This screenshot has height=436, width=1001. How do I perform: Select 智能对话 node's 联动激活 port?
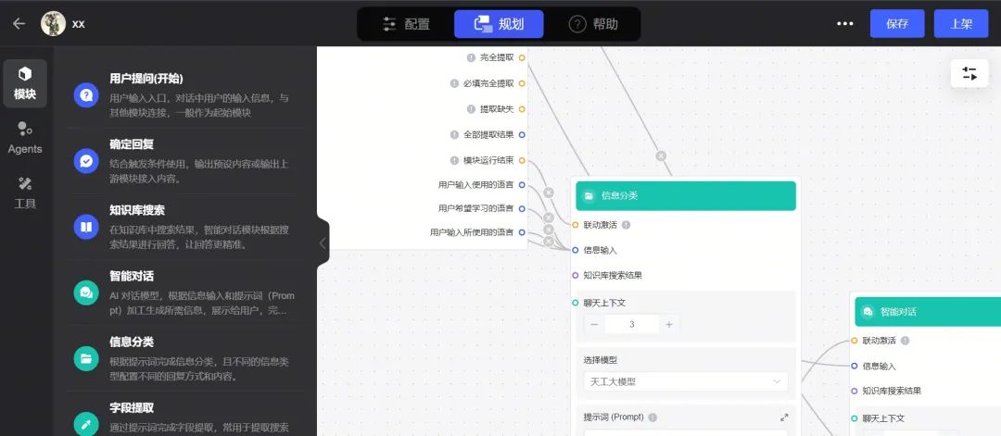(855, 341)
